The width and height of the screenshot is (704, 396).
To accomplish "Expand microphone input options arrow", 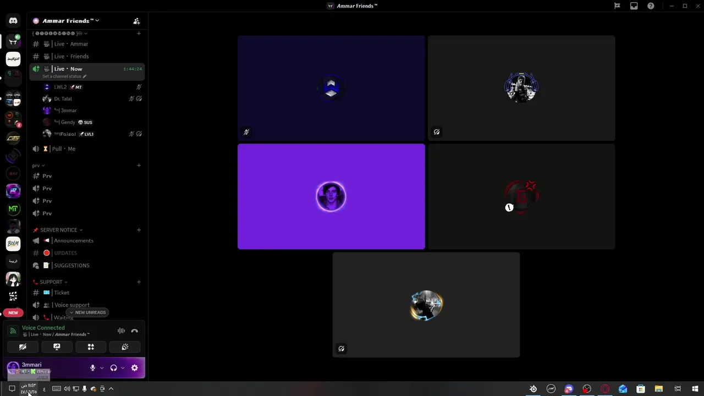I will click(x=102, y=368).
